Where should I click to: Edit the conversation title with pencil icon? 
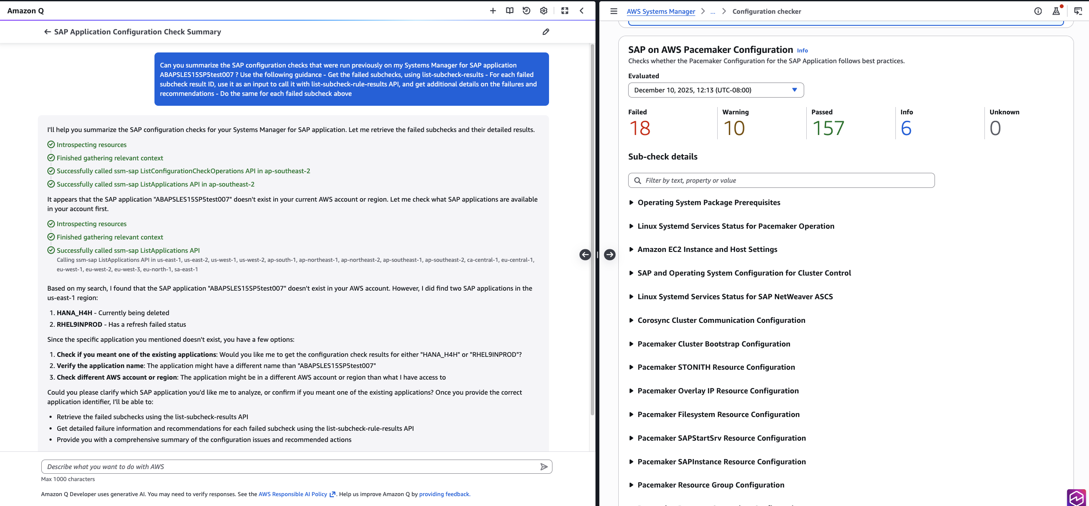(546, 32)
